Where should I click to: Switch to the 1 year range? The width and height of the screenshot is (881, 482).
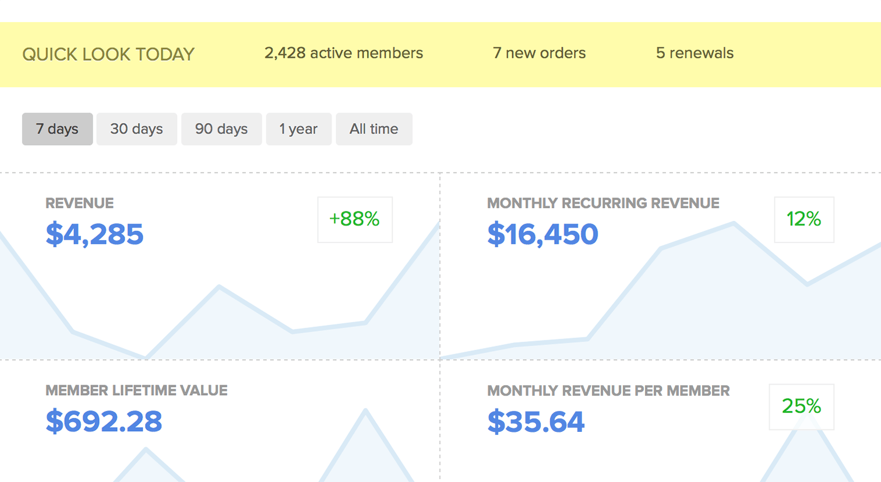pos(299,129)
